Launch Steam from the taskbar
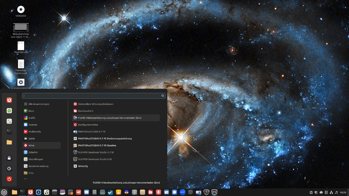Screen dimensions: 349x196 [x=111, y=192]
